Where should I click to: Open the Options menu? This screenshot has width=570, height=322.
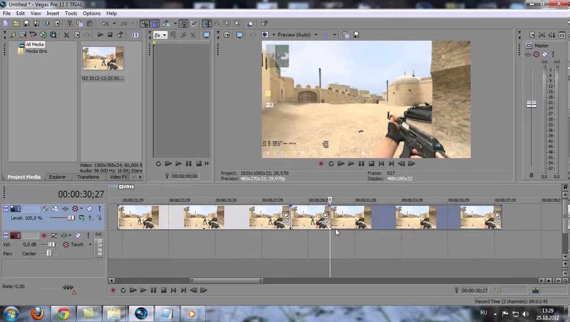(92, 13)
